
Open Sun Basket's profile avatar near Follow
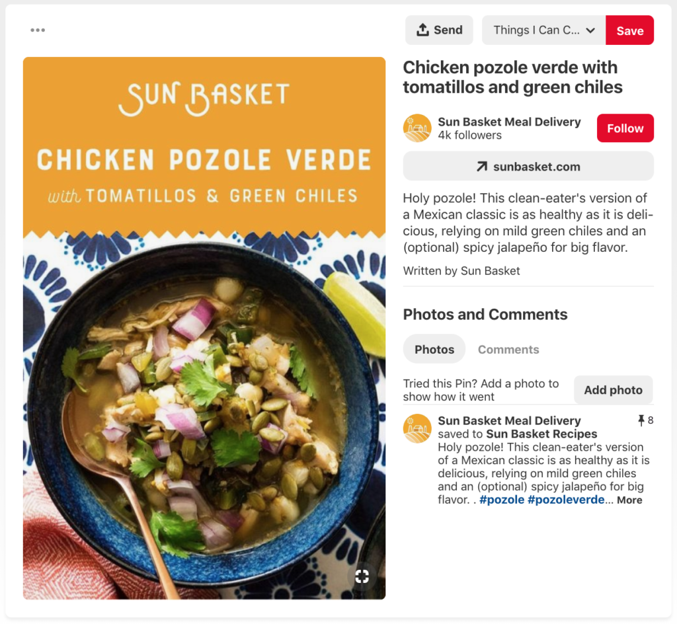pyautogui.click(x=417, y=128)
